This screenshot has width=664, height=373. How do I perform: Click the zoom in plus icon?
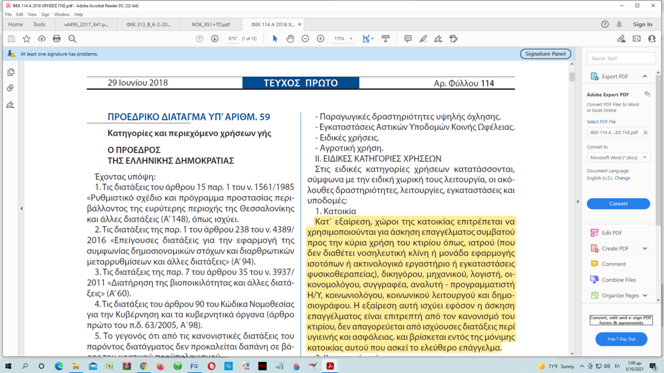(x=321, y=39)
